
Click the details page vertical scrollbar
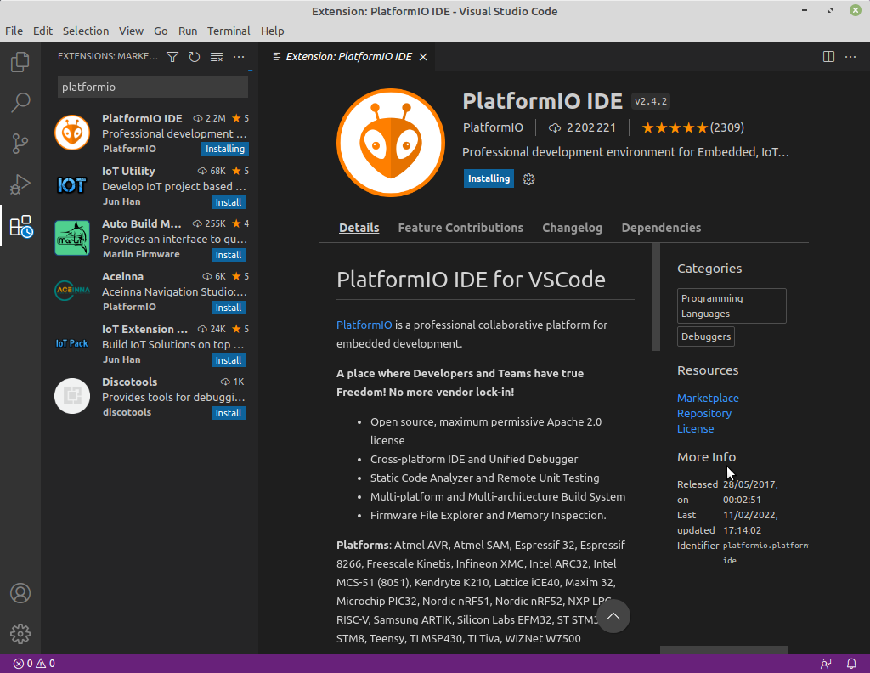click(656, 297)
